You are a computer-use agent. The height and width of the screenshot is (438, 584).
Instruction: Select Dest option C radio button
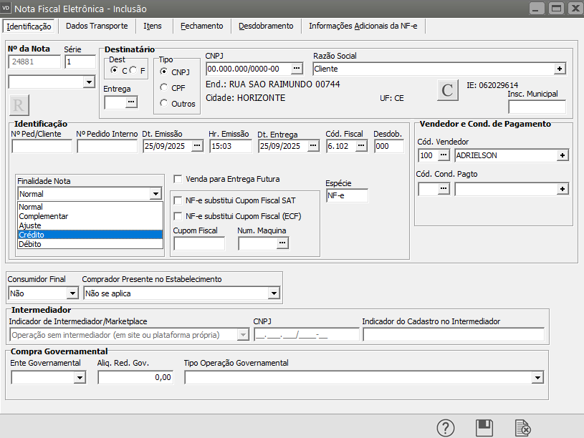coord(114,70)
